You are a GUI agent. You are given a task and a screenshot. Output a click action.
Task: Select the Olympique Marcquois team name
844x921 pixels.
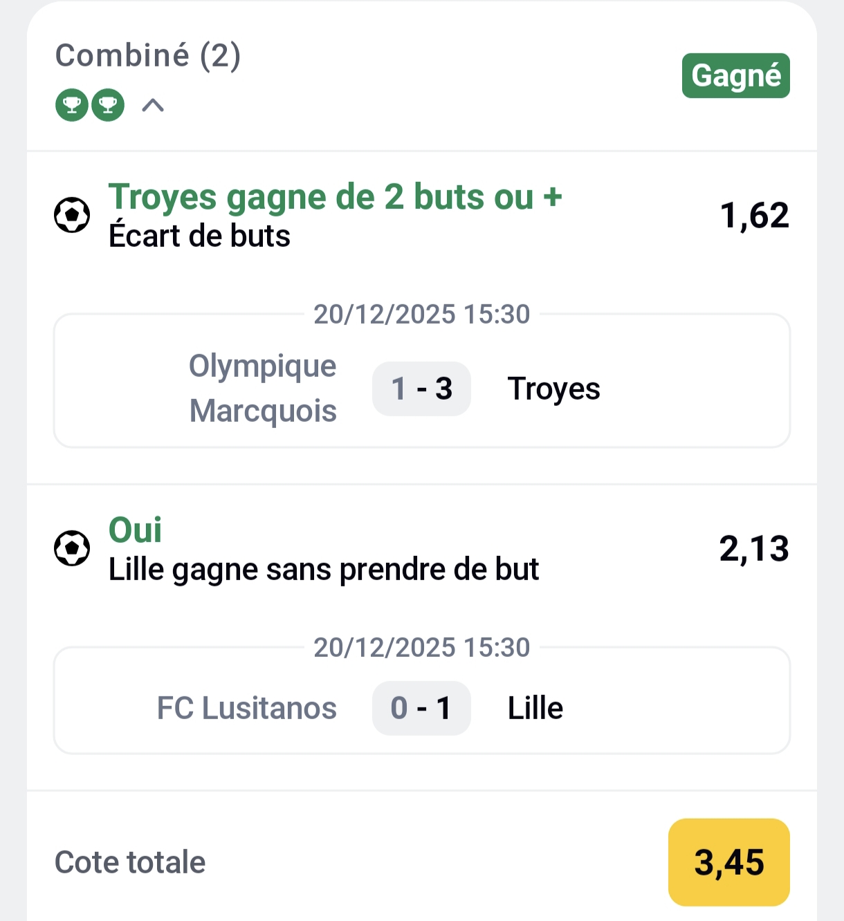(x=263, y=388)
